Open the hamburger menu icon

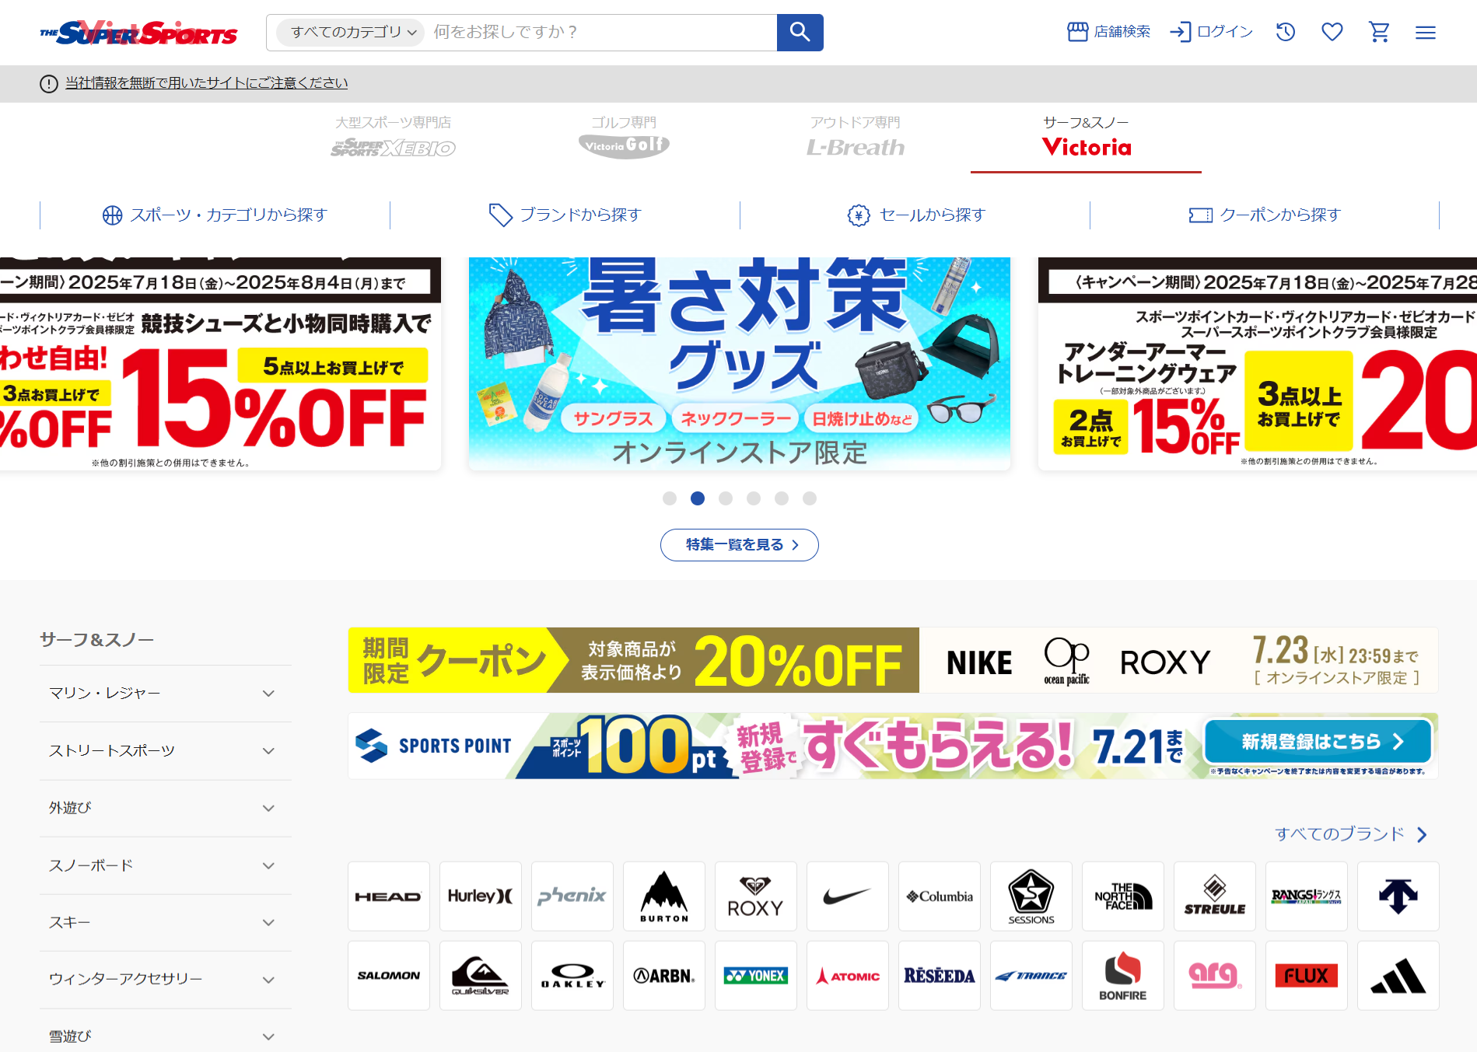point(1426,33)
